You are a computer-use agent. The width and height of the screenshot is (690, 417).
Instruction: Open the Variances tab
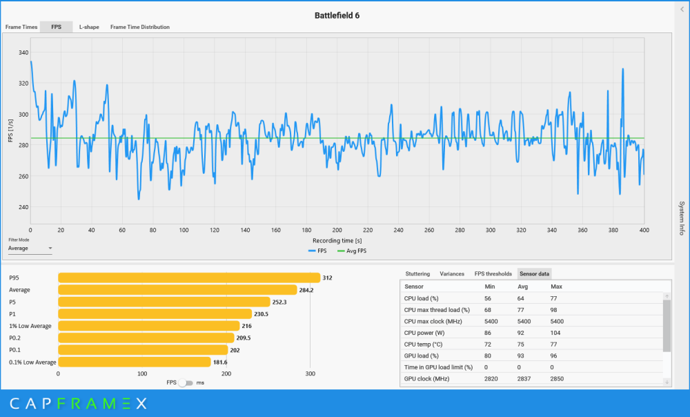coord(452,273)
